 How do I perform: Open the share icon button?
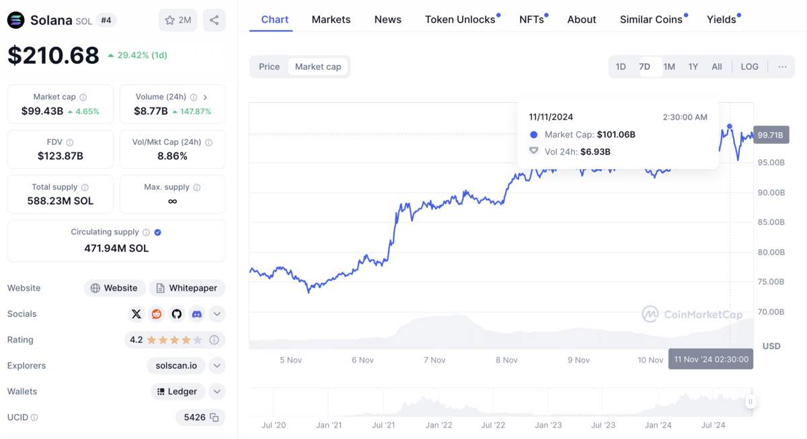214,20
